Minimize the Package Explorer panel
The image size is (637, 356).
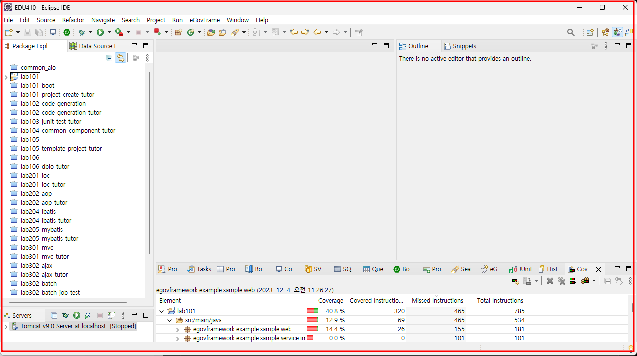click(x=134, y=46)
